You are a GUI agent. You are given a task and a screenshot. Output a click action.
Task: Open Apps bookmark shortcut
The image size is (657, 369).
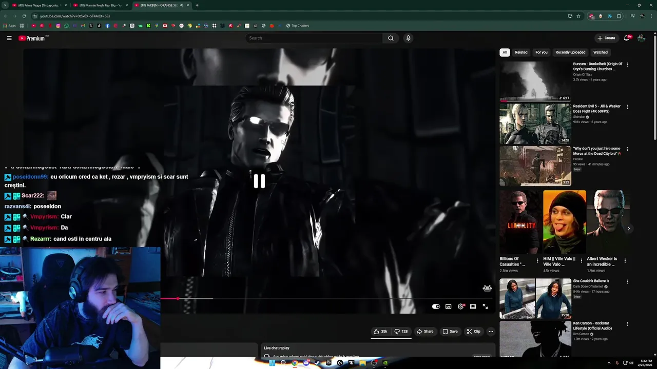point(9,26)
